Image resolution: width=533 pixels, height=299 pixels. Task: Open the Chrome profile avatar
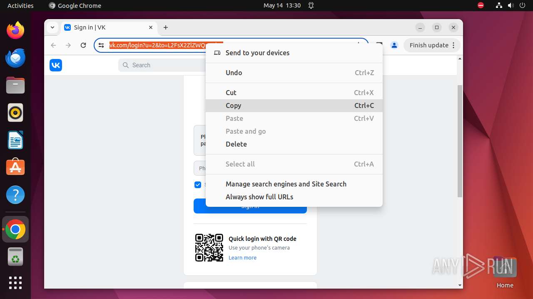(394, 45)
